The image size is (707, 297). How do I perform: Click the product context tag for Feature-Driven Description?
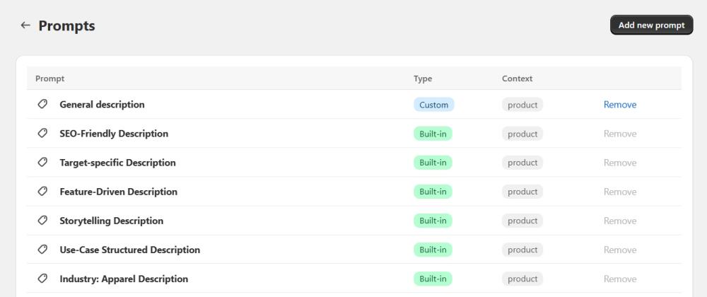pyautogui.click(x=522, y=192)
